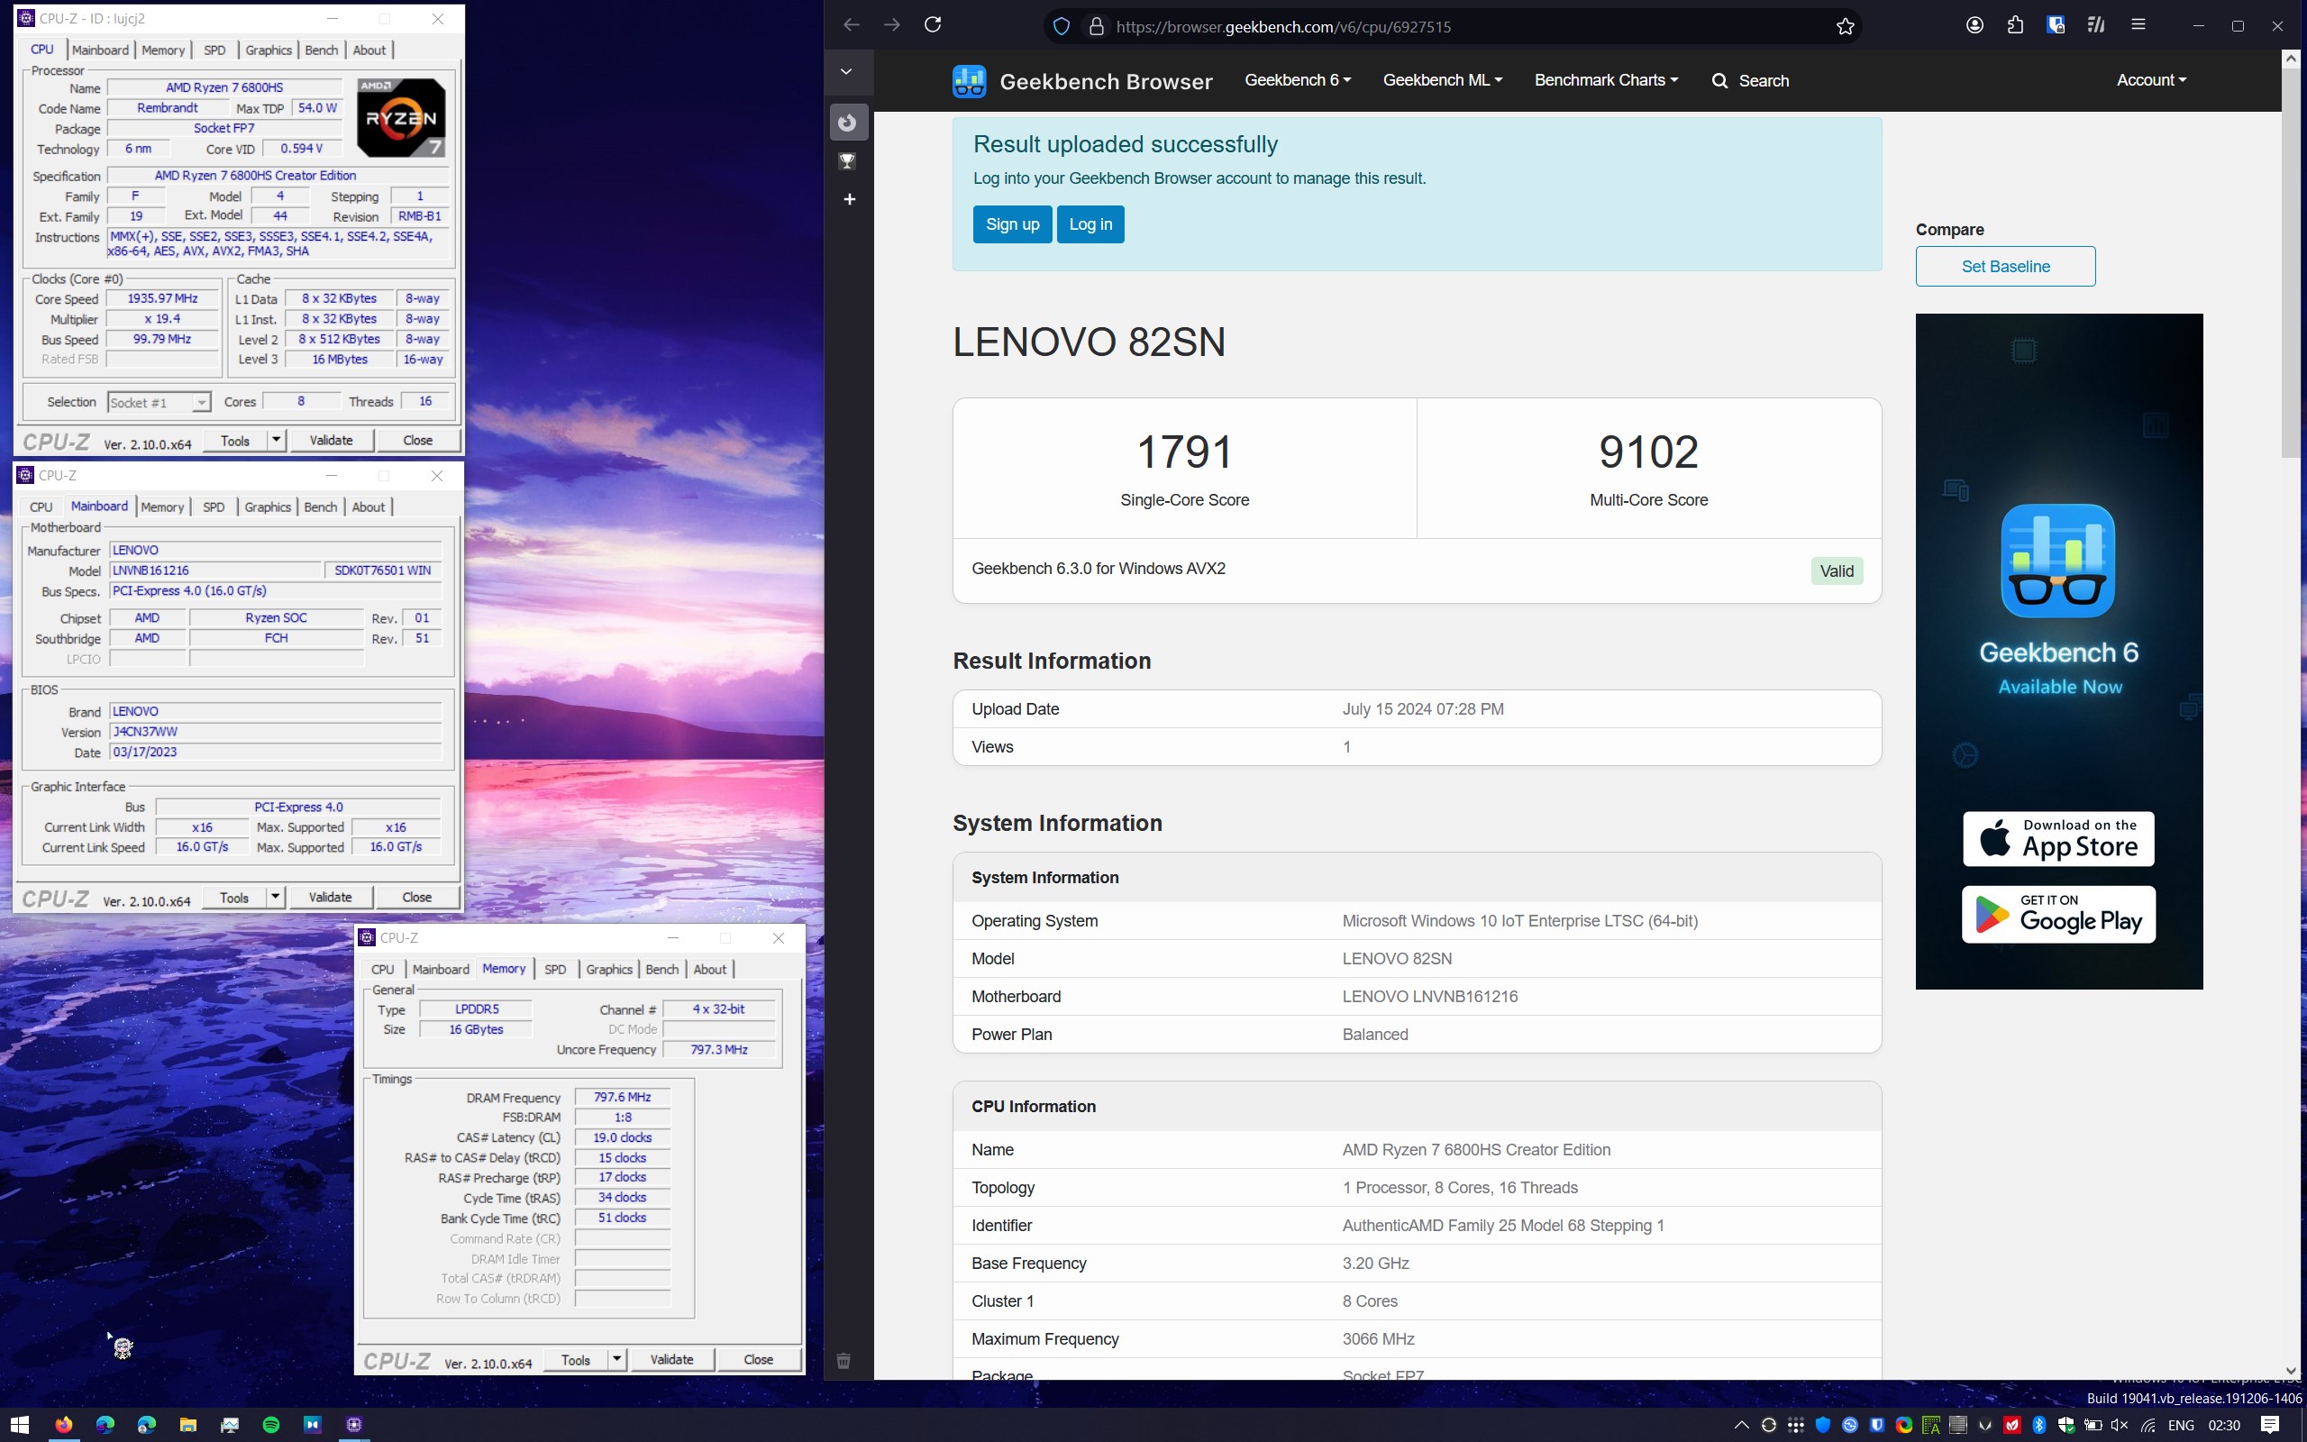Click the CPU name field AMD Ryzen 7 6800HS
This screenshot has width=2307, height=1442.
tap(224, 87)
